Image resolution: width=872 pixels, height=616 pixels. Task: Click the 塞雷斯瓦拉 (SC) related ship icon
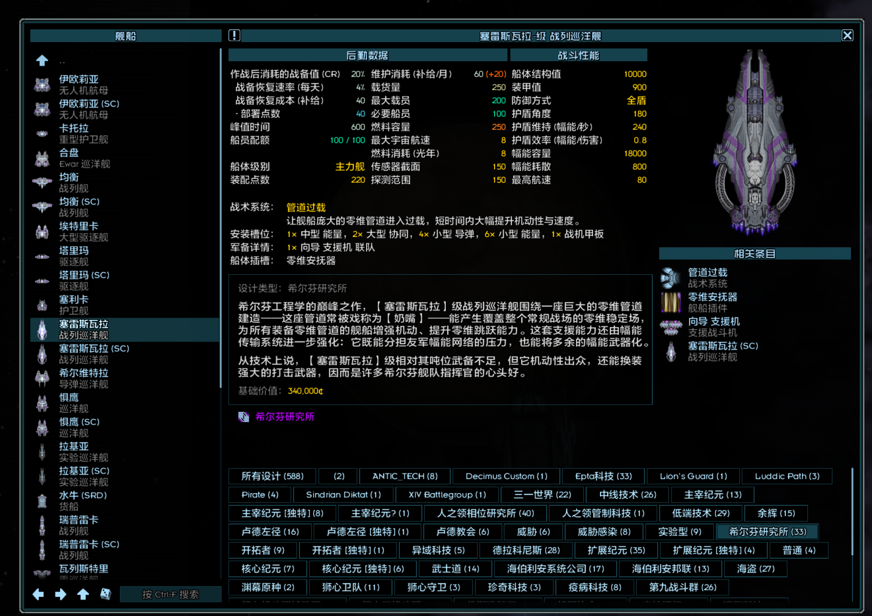[x=671, y=352]
